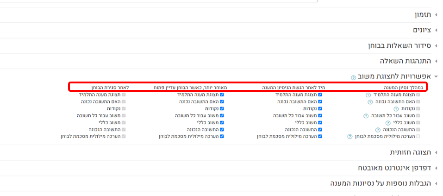This screenshot has height=196, width=443.
Task: Toggle 'משוב כללי' checkbox in 'מאוחר יותר' column
Action: click(222, 122)
